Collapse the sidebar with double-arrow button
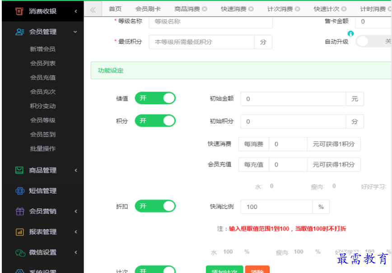This screenshot has height=273, width=392. [x=93, y=9]
